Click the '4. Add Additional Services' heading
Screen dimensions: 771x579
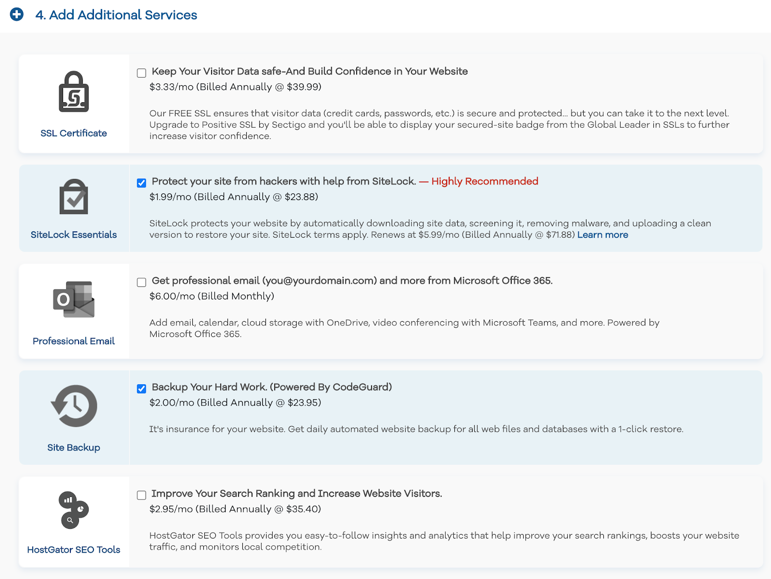coord(116,15)
